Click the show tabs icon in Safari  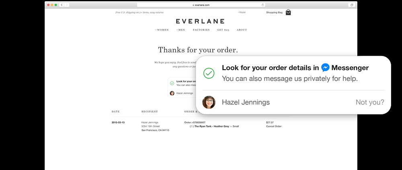[x=352, y=5]
